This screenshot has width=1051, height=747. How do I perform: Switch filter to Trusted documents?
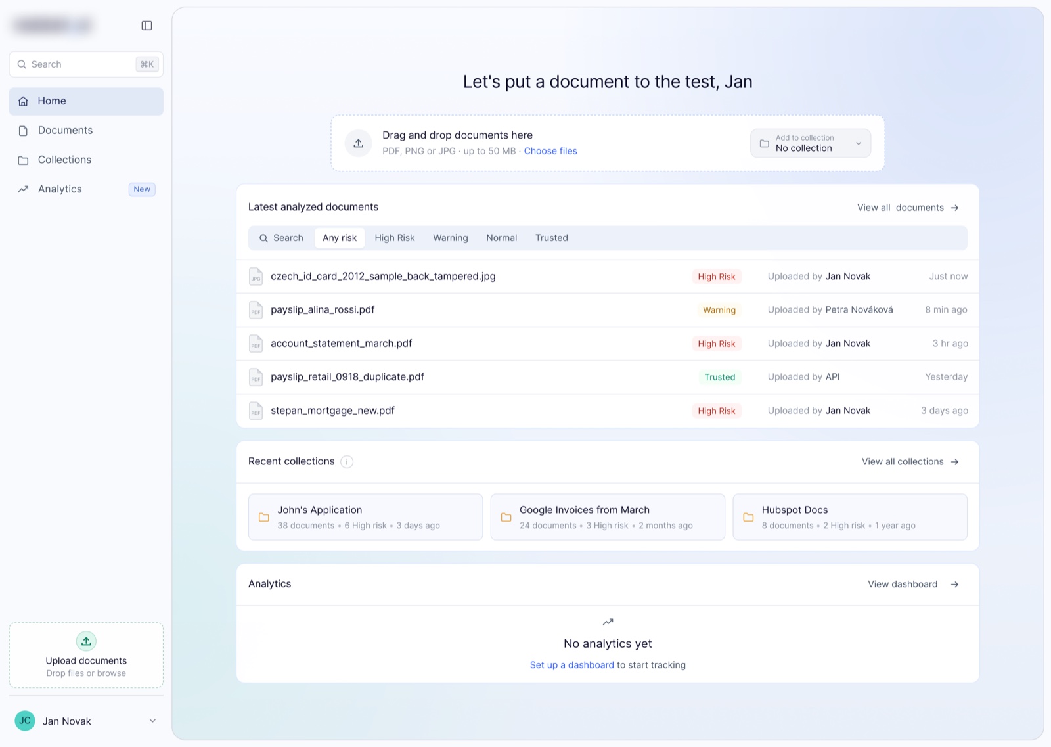tap(552, 238)
